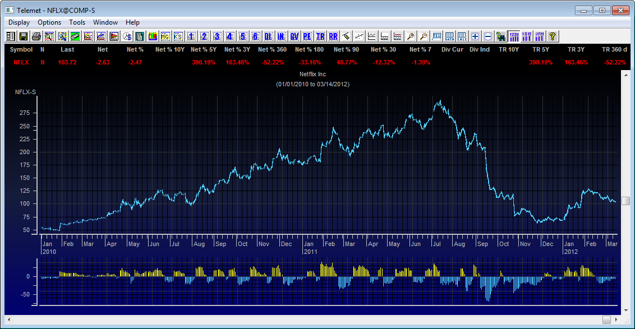Click the price tag toolbar icon

click(346, 36)
